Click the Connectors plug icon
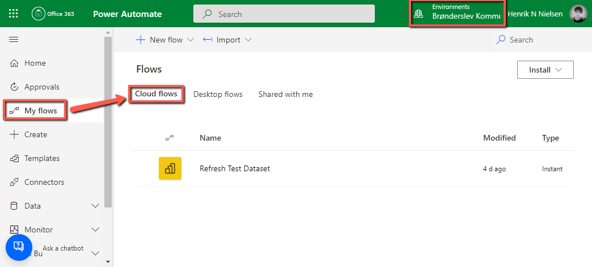592x267 pixels. click(14, 182)
